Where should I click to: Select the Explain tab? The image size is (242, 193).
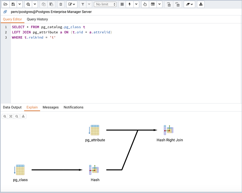click(32, 107)
